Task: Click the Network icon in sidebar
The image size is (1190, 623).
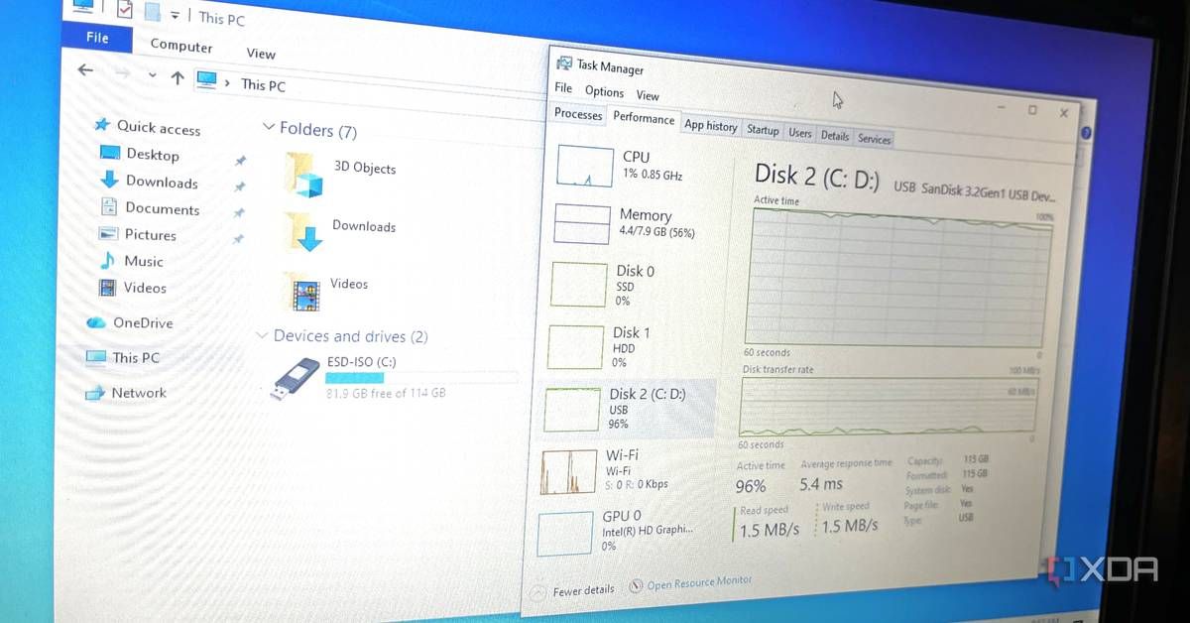Action: [x=95, y=393]
